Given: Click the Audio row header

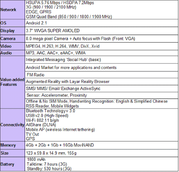Looking at the screenshot, I should tap(13, 53).
